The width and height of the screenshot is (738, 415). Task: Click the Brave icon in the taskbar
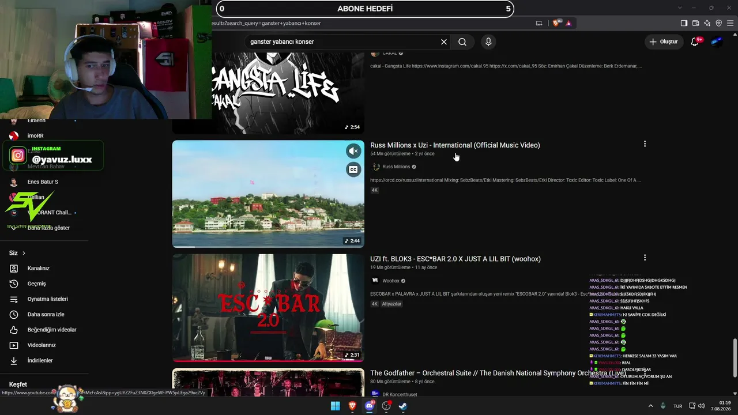tap(352, 406)
